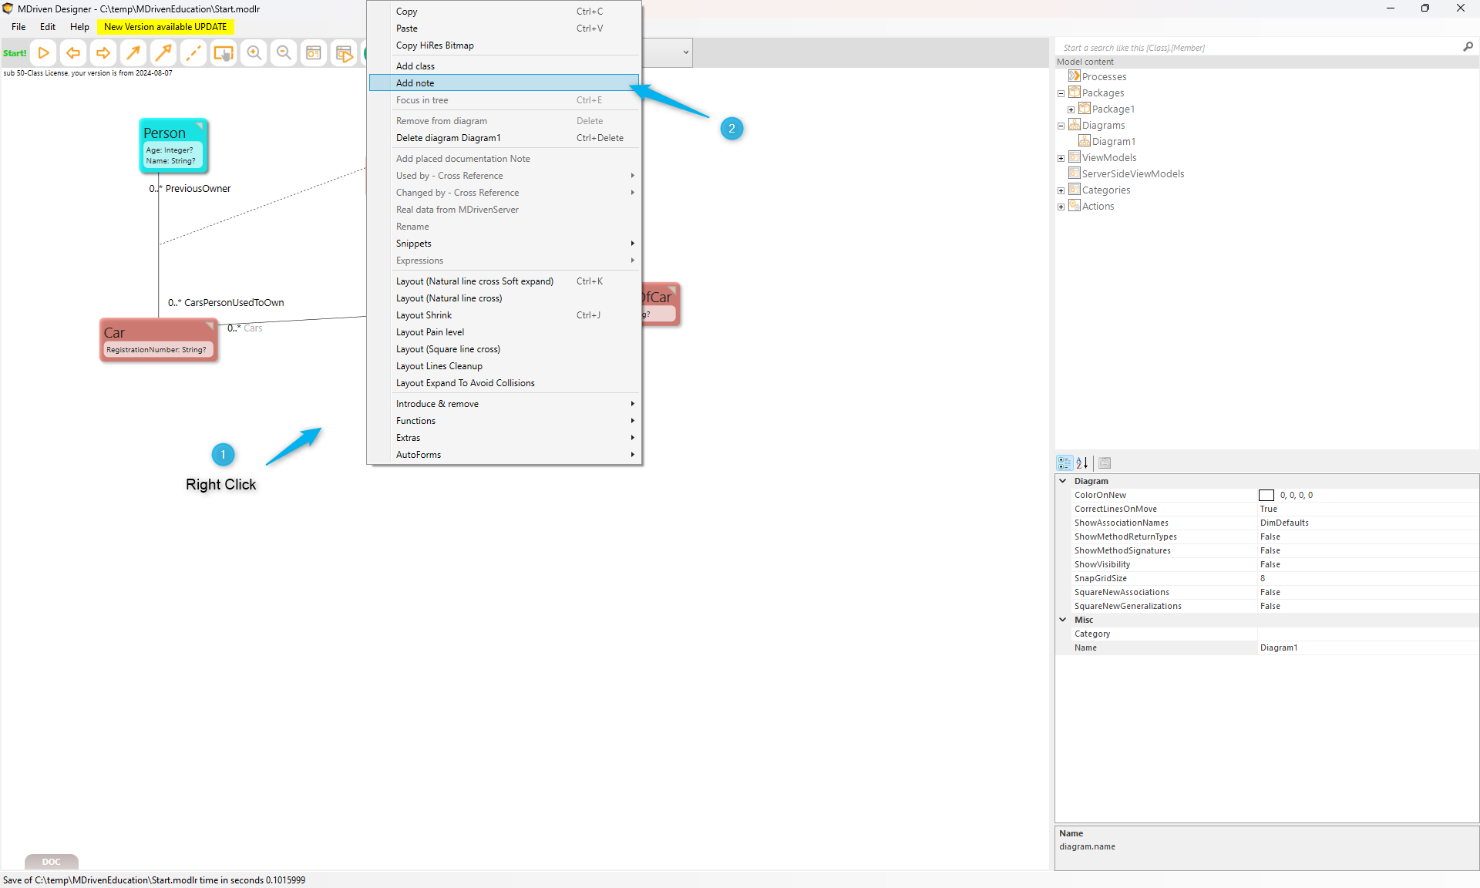Choose Add note from context menu

tap(415, 83)
